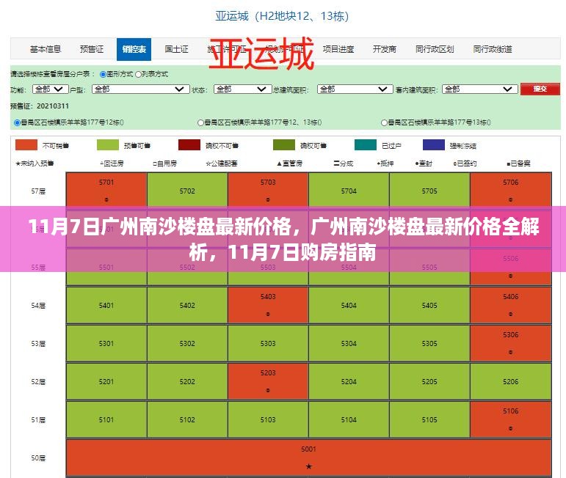Open room cell 5404
This screenshot has width=566, height=478.
click(x=349, y=305)
